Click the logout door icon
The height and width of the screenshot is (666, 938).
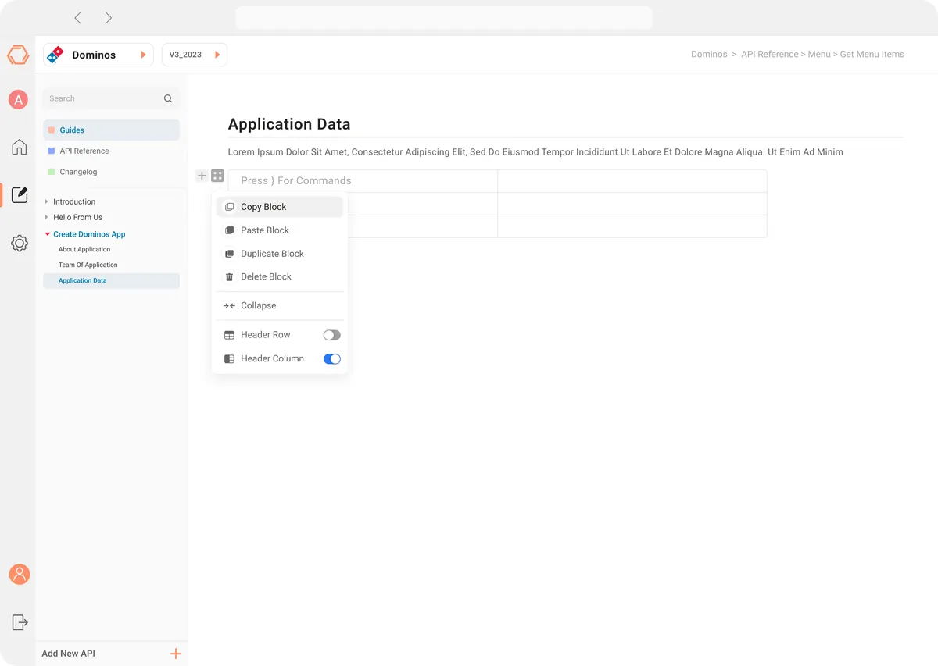pyautogui.click(x=20, y=622)
